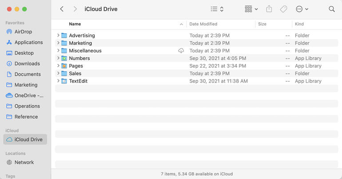Click the yellow minimize window button
Image resolution: width=342 pixels, height=179 pixels.
[17, 9]
